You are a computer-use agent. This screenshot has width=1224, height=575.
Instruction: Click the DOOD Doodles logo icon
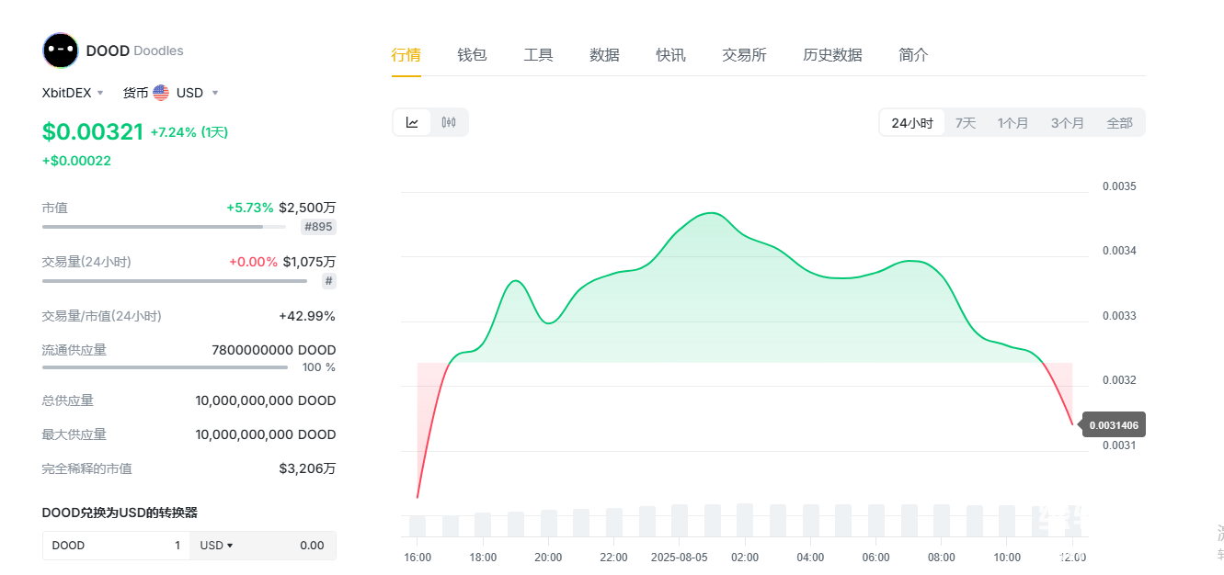61,51
